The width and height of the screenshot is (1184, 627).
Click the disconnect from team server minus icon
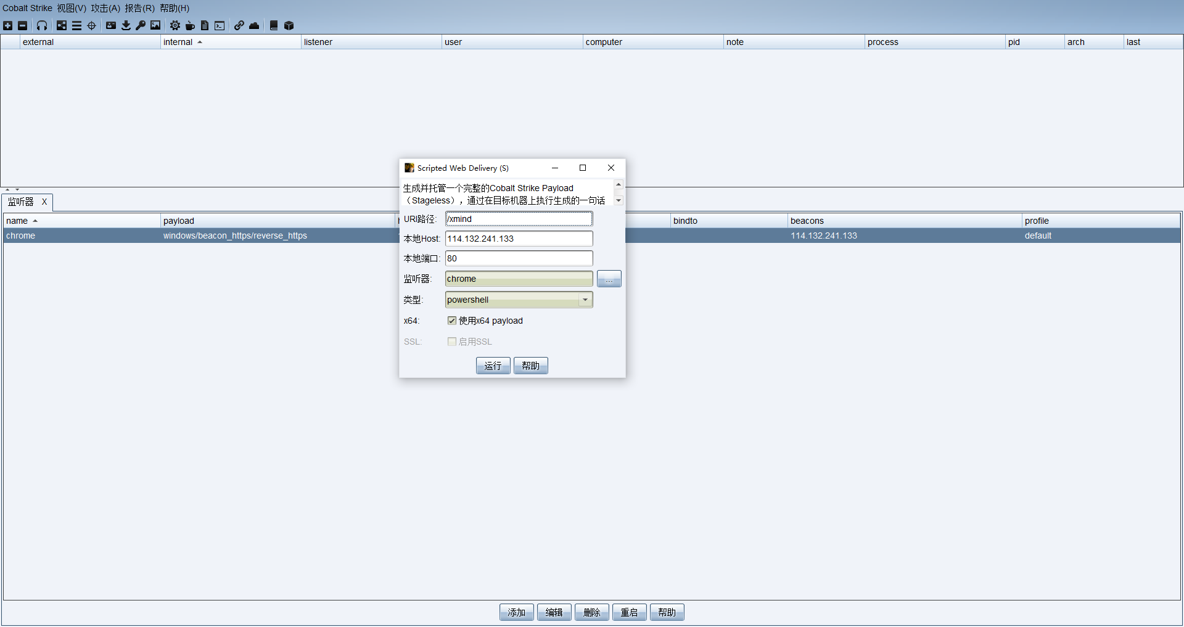point(23,25)
